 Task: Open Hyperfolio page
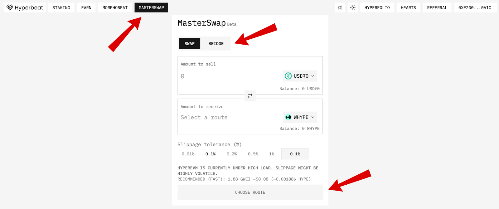377,7
